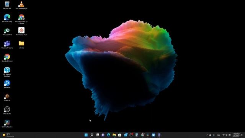This screenshot has width=245, height=138.
Task: Open the Chat app in the taskbar
Action: tap(103, 135)
